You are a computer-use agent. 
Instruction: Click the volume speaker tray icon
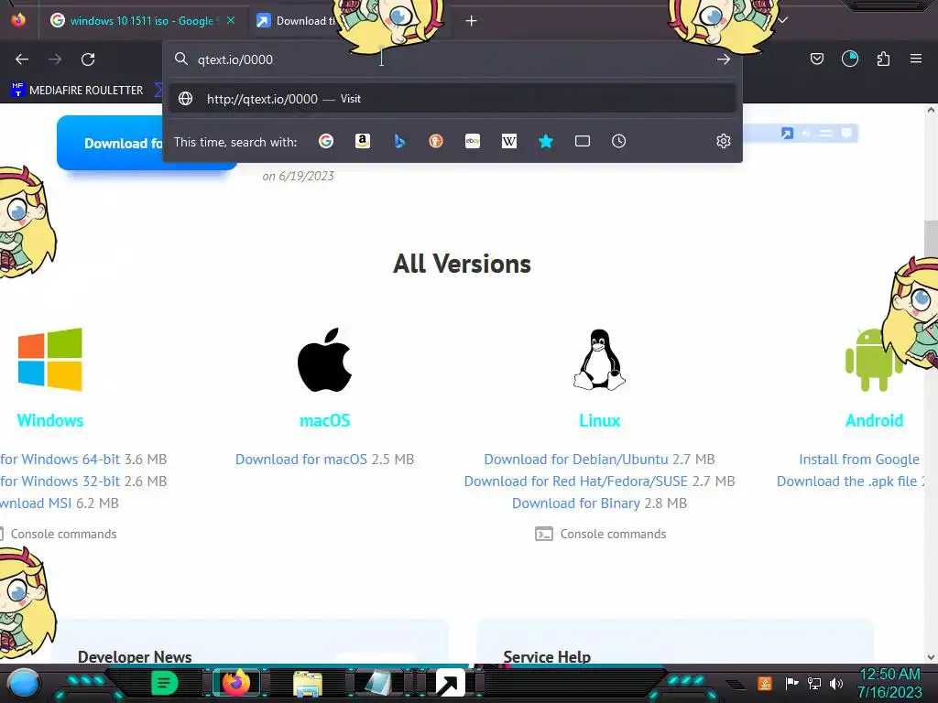point(836,683)
